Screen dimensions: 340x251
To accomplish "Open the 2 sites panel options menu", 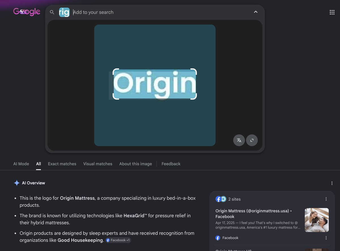I will coord(326,199).
